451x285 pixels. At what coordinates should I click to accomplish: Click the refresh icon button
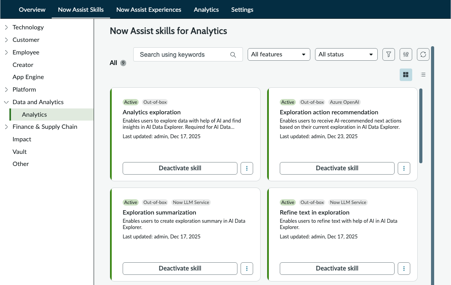tap(423, 54)
